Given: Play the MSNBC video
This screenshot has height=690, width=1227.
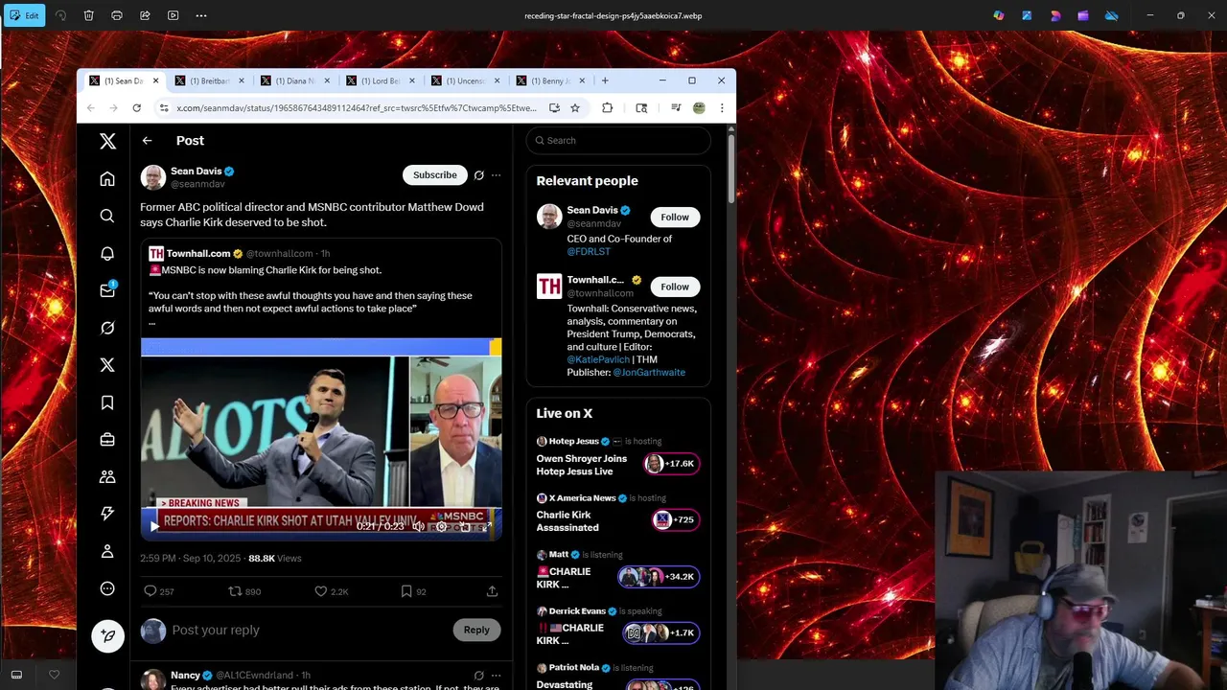Looking at the screenshot, I should pyautogui.click(x=154, y=526).
